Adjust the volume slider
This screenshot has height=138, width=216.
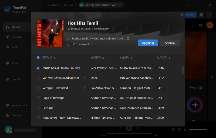click(198, 130)
